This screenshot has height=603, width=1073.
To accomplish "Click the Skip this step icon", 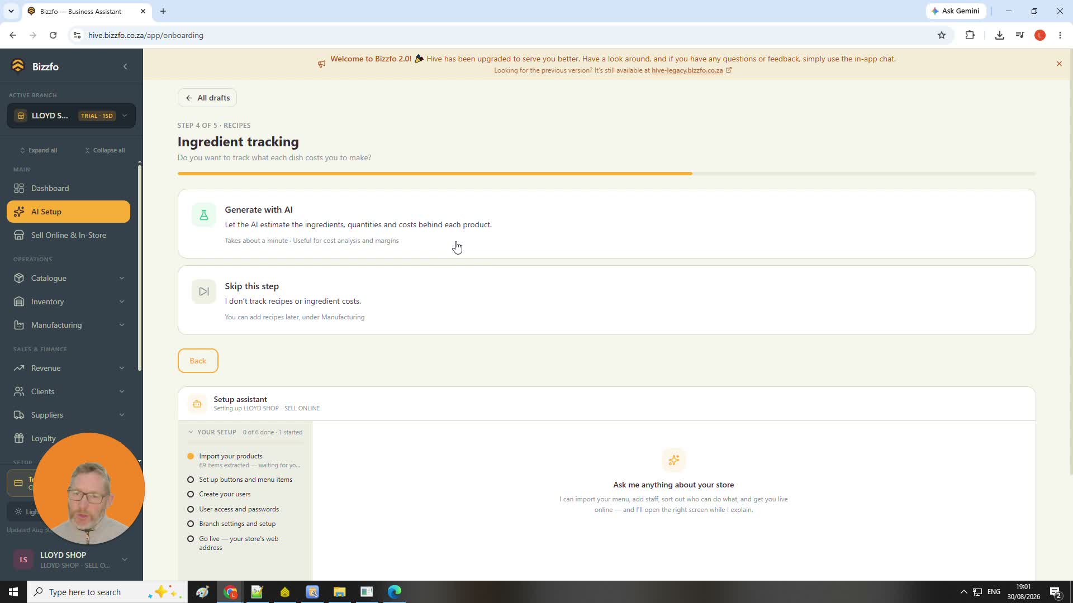I will (203, 291).
